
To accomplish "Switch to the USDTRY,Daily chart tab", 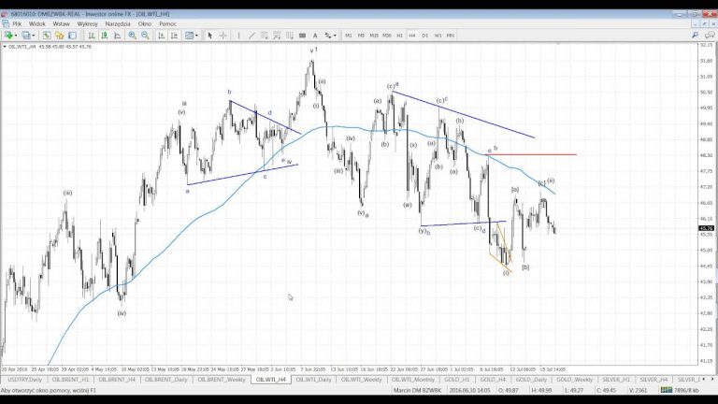I will 24,380.
